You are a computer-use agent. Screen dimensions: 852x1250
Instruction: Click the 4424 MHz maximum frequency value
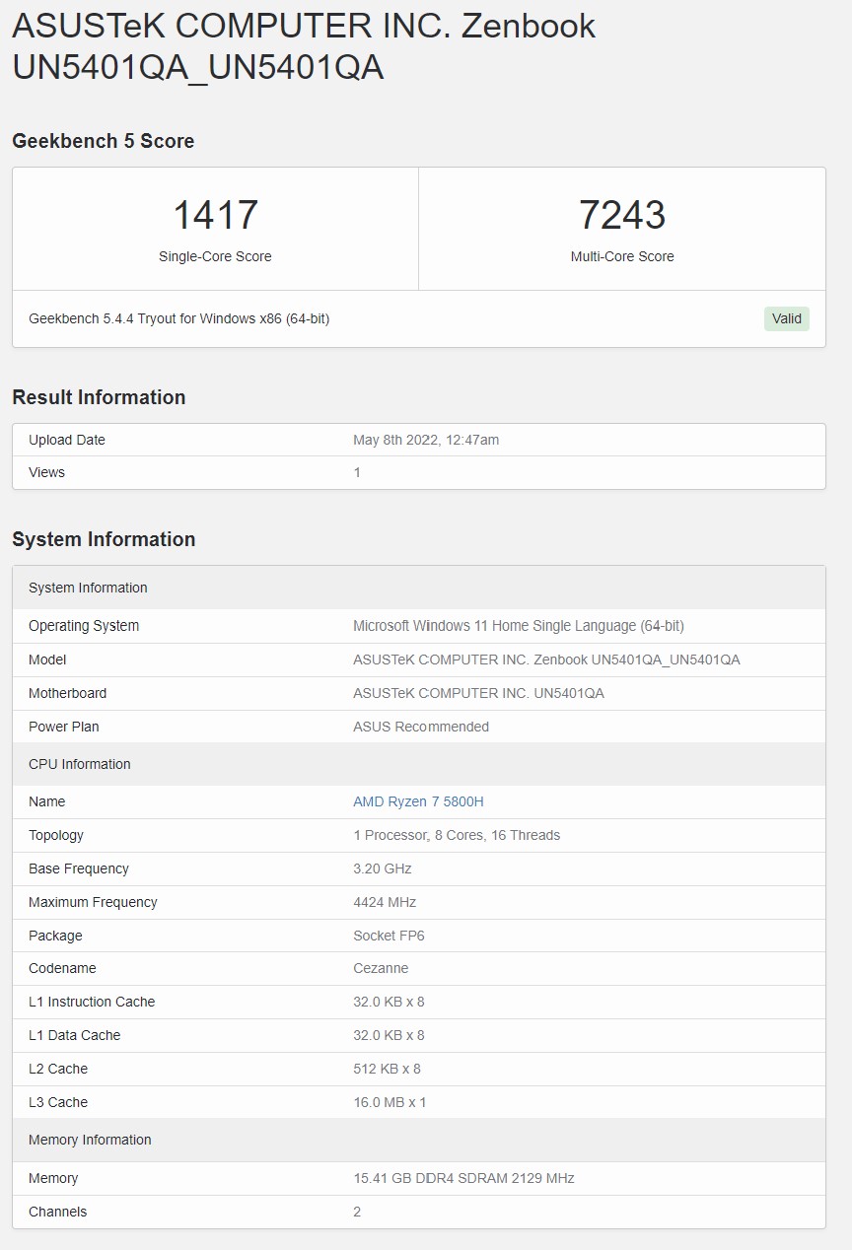coord(385,902)
